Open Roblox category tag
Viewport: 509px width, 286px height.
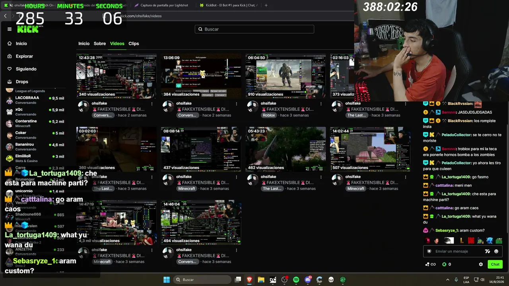point(269,115)
